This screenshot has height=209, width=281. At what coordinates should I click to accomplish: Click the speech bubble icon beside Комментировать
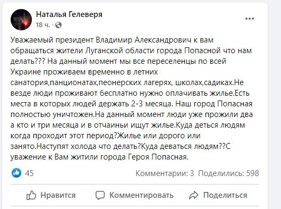[x=100, y=195]
